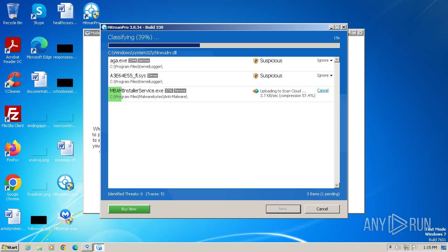Open the followusb.jpg image file
448x252 pixels.
click(39, 223)
